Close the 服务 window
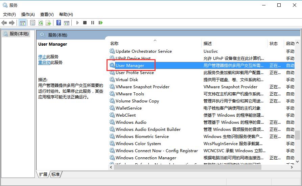The image size is (302, 186). click(295, 5)
